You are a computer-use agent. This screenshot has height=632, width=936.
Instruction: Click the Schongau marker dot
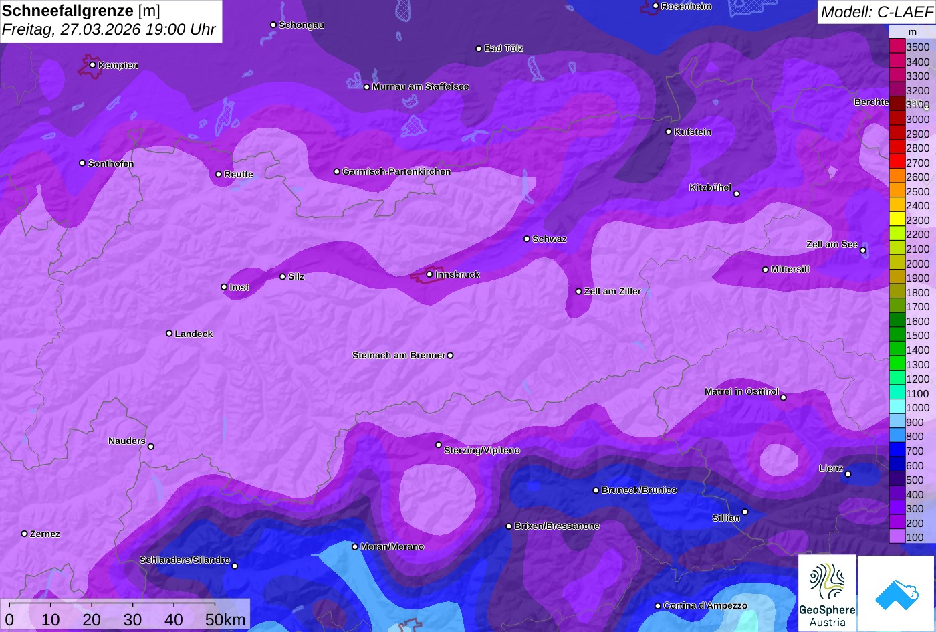pos(273,25)
